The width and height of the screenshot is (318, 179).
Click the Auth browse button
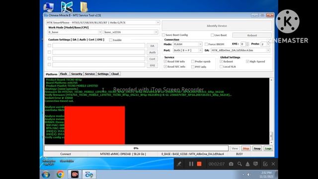153,52
